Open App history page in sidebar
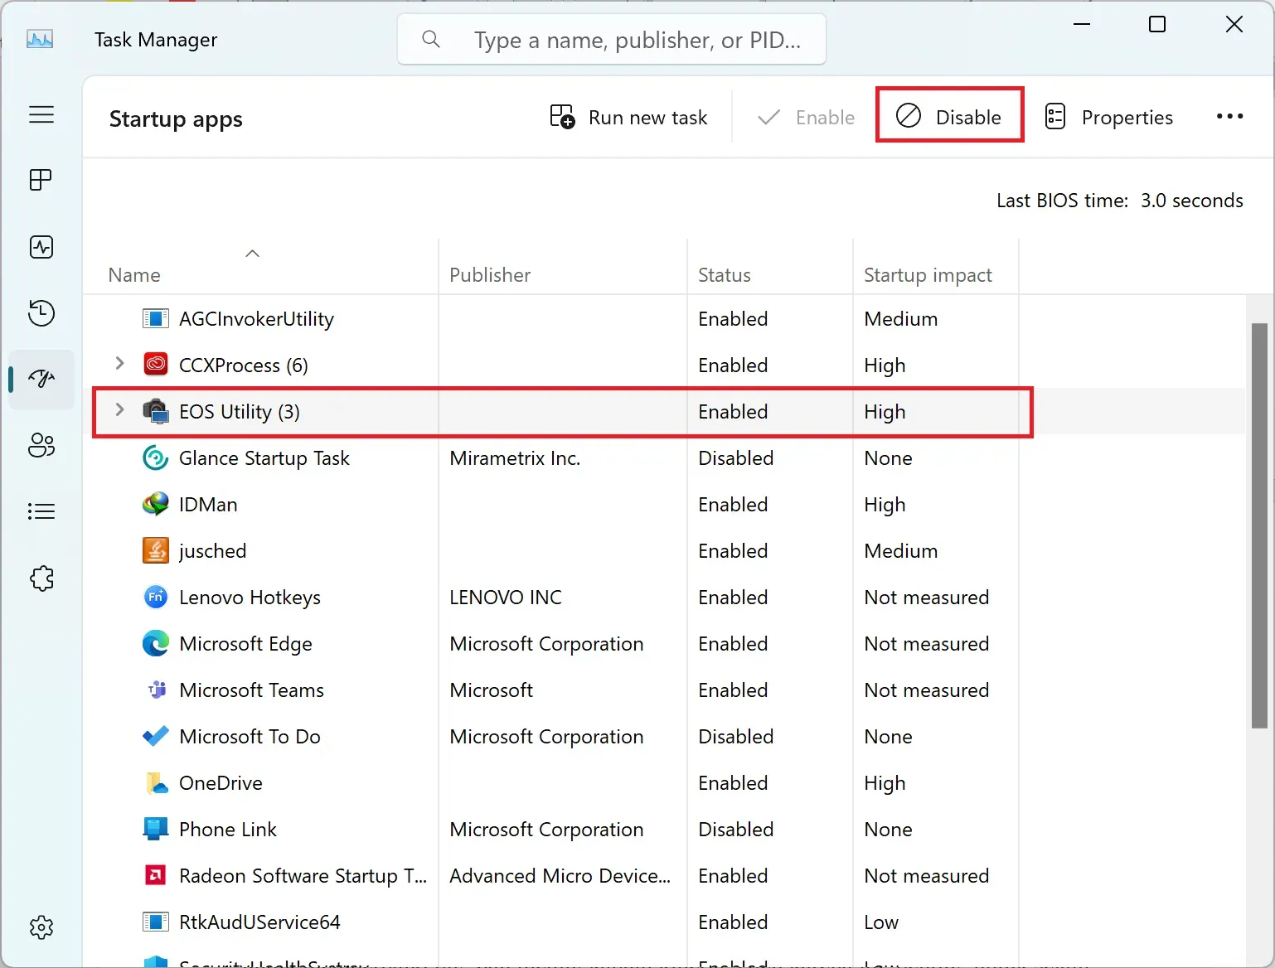Viewport: 1275px width, 968px height. click(41, 312)
